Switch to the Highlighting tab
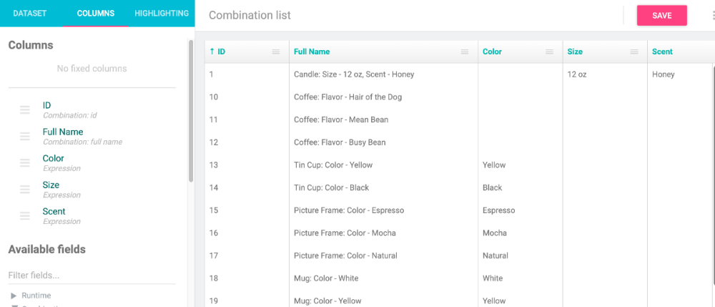Screen dimensions: 715x307 pos(162,13)
